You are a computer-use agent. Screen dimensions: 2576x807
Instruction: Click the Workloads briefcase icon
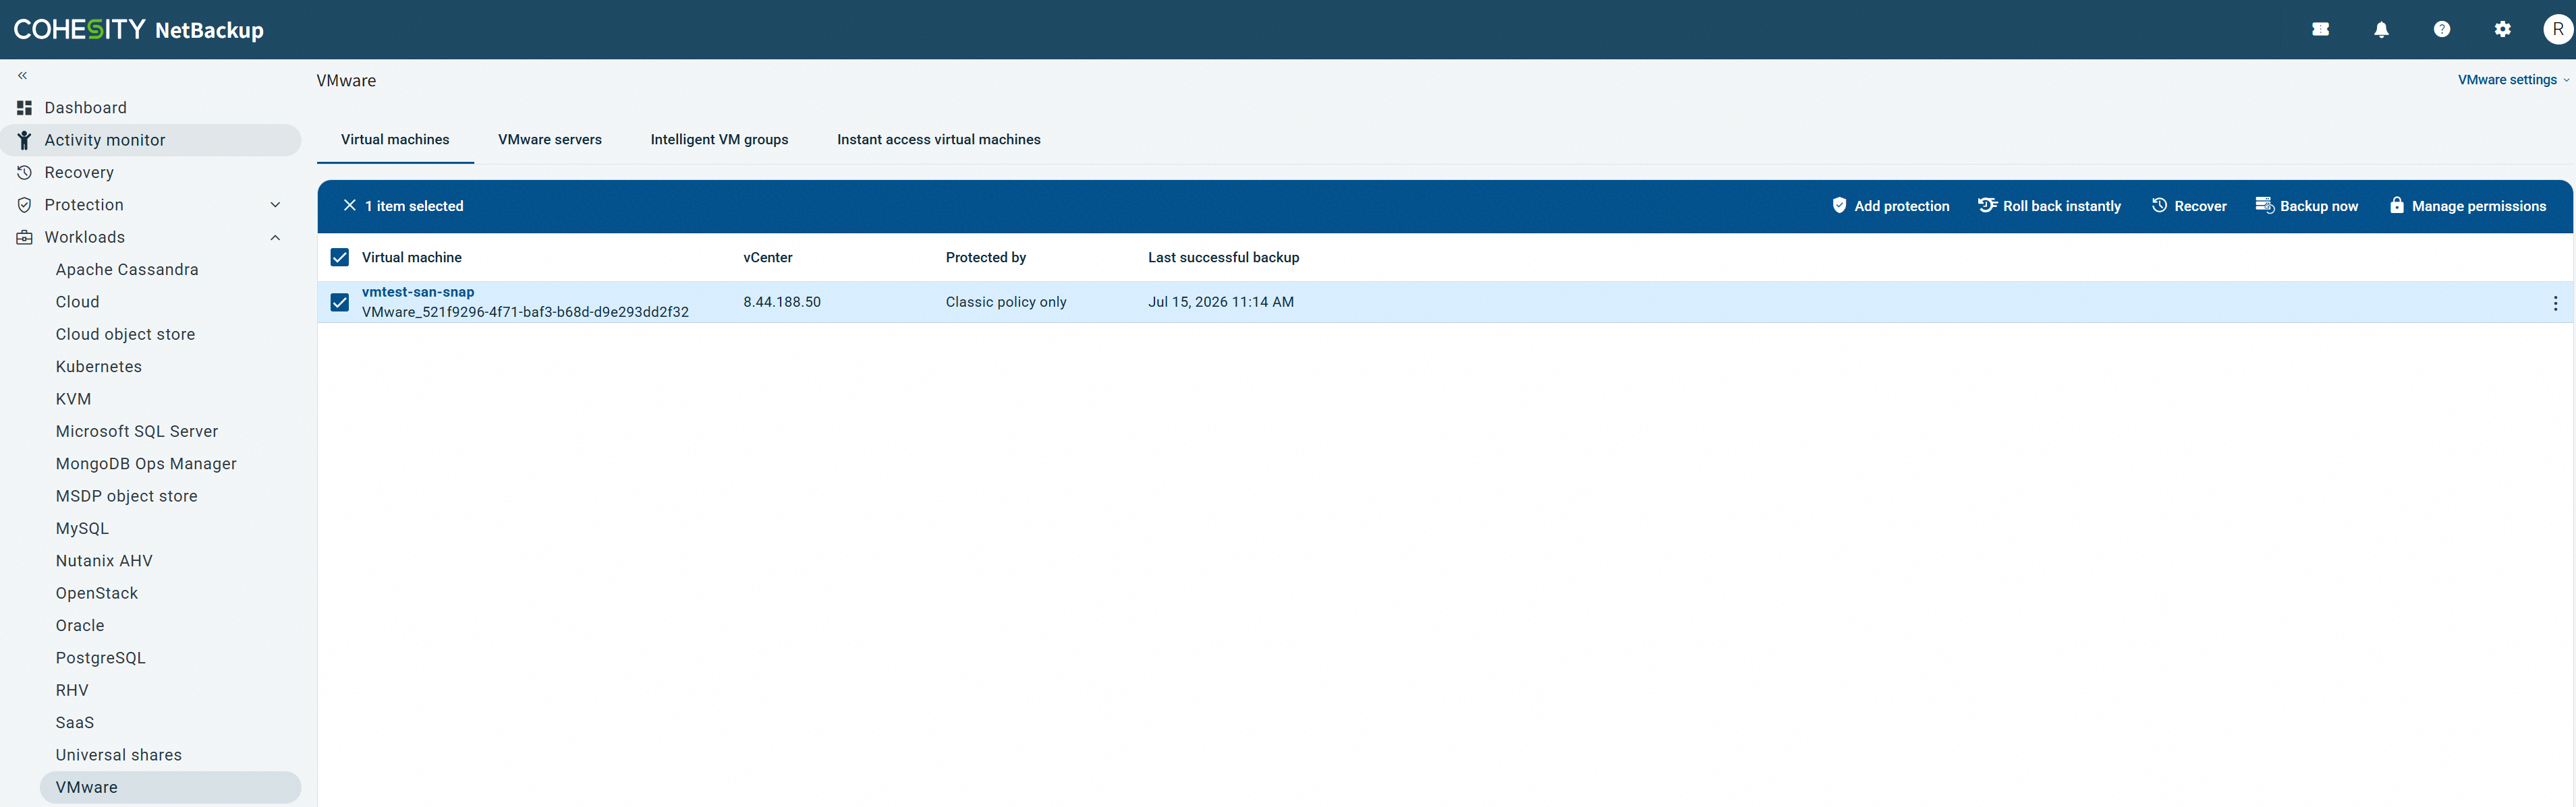[24, 238]
